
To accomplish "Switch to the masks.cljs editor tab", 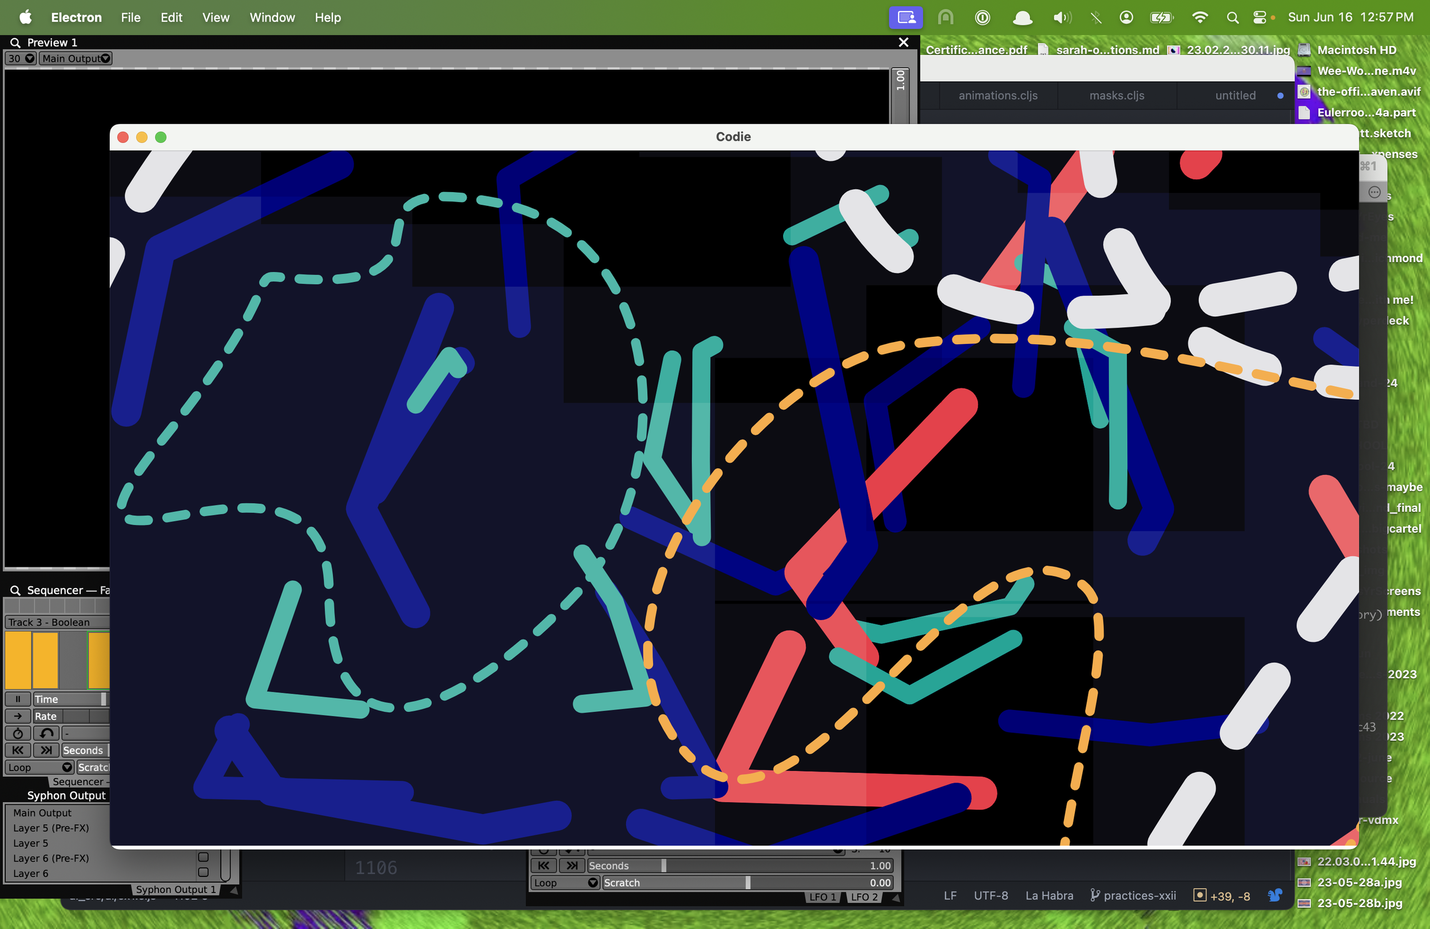I will pyautogui.click(x=1117, y=96).
